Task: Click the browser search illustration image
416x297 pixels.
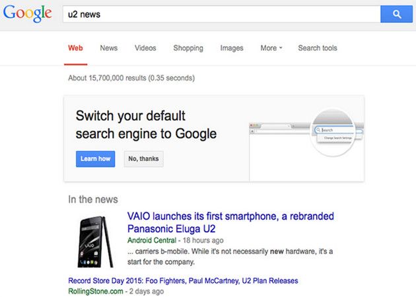Action: (x=306, y=138)
